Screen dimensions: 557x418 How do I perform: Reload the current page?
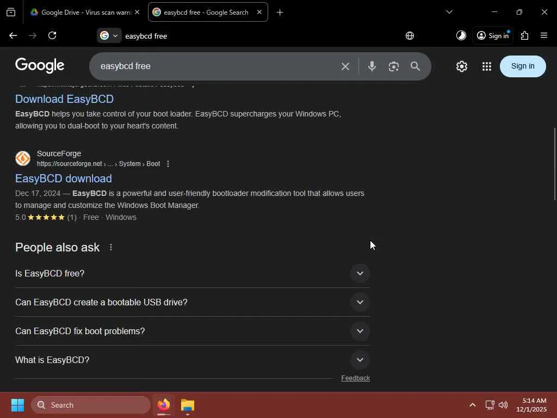[52, 35]
